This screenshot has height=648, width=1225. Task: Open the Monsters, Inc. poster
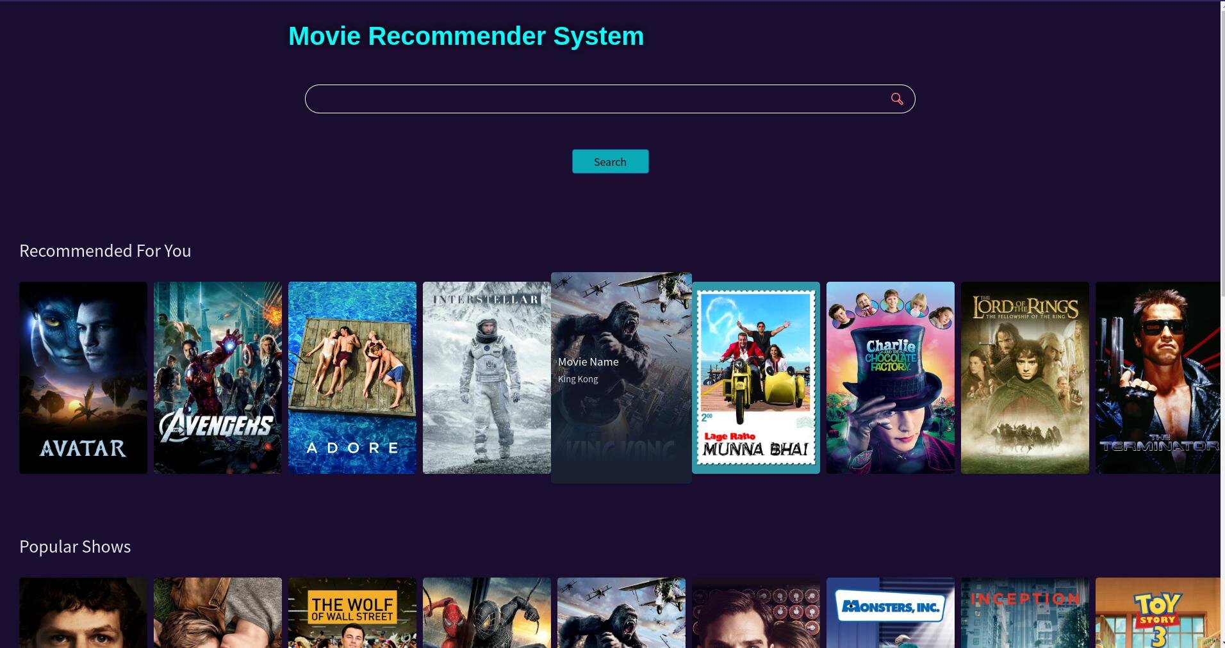coord(891,613)
